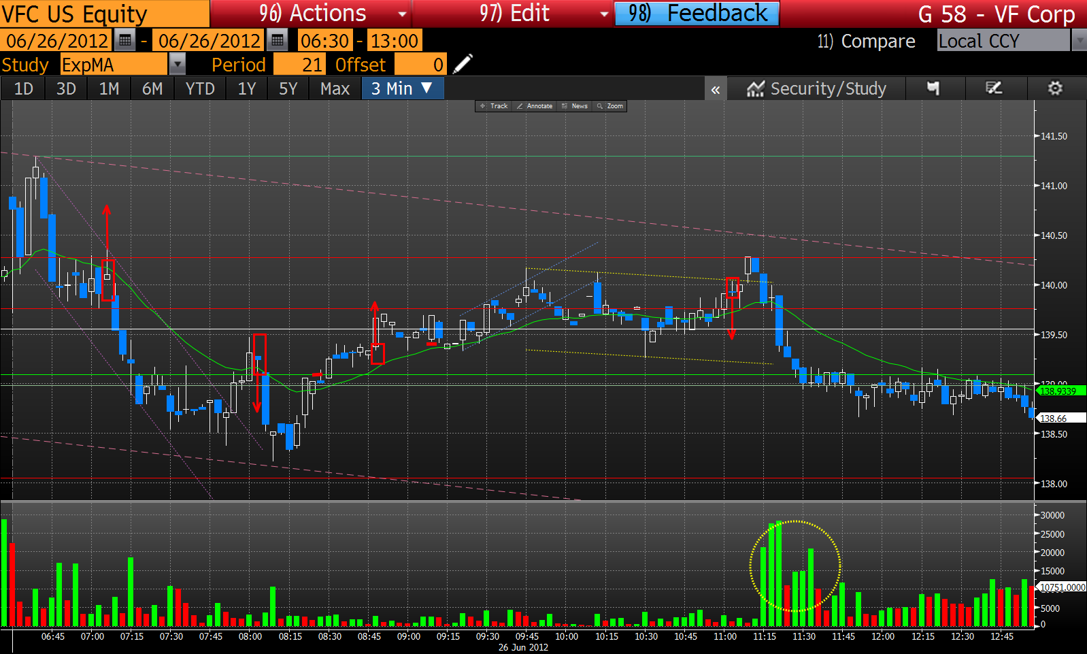This screenshot has width=1087, height=654.
Task: Activate the Zoom tool in mini toolbar
Action: click(610, 106)
